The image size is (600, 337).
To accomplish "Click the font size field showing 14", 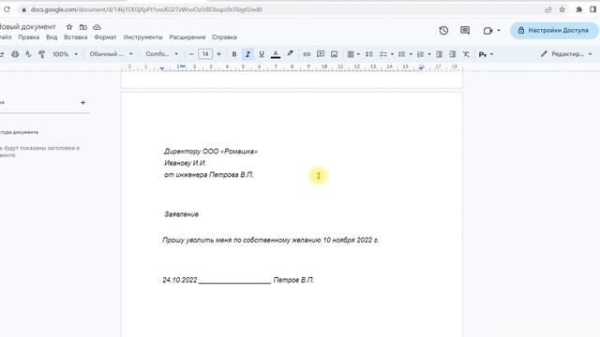I will coord(205,54).
